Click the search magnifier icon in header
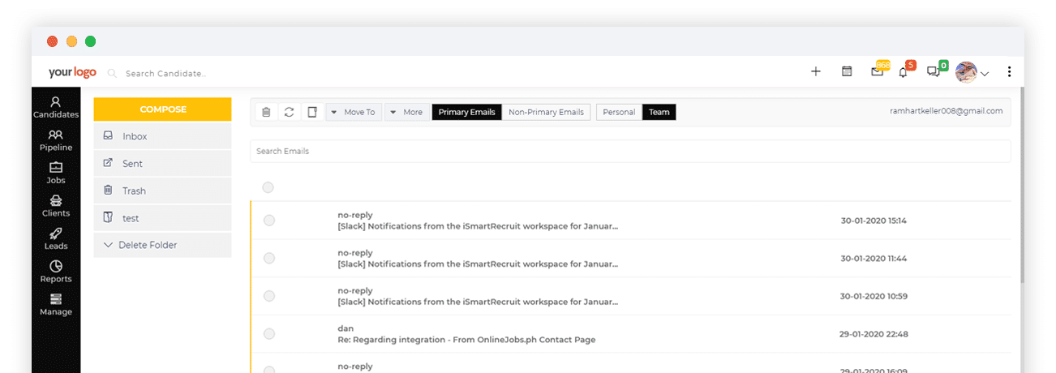1056x373 pixels. tap(113, 73)
